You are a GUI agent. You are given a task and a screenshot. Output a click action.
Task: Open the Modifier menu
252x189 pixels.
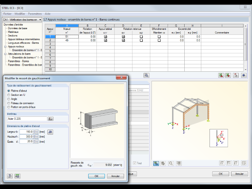click(20, 14)
